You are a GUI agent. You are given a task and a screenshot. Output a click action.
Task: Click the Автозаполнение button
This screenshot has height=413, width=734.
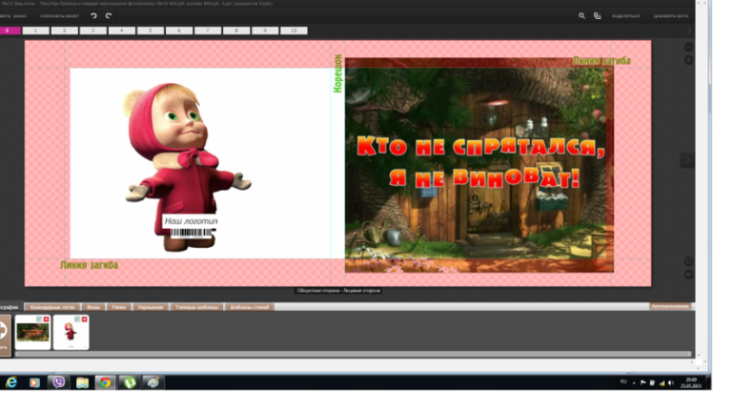670,306
